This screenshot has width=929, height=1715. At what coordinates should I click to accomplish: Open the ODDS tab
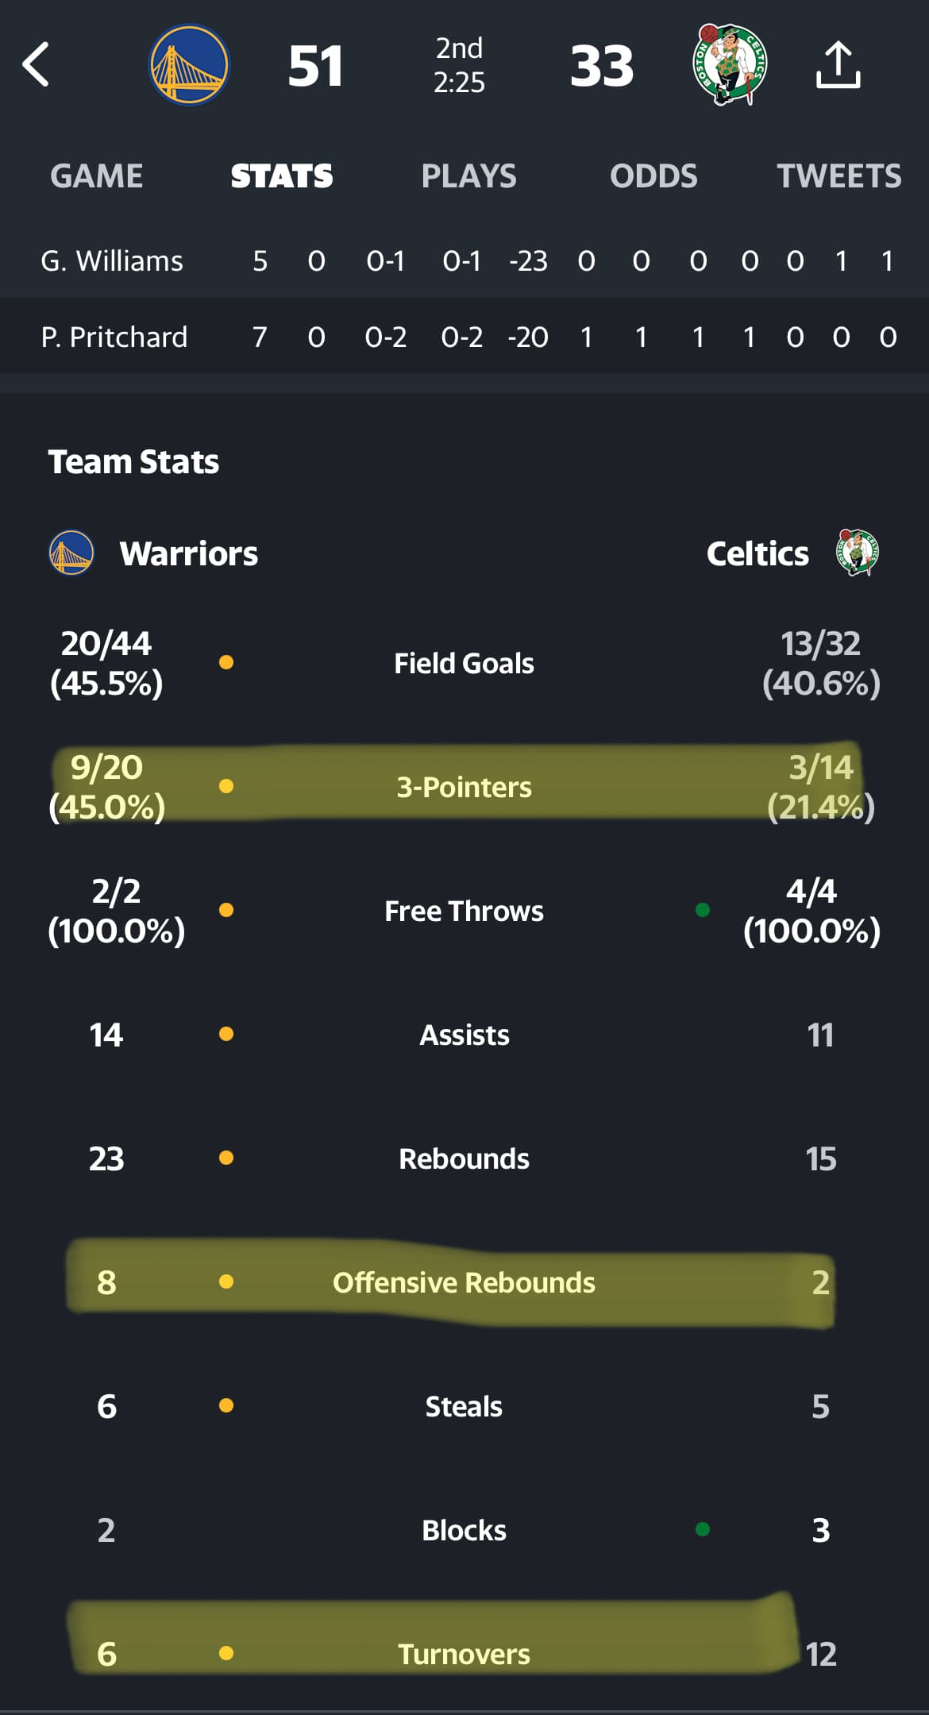[653, 175]
